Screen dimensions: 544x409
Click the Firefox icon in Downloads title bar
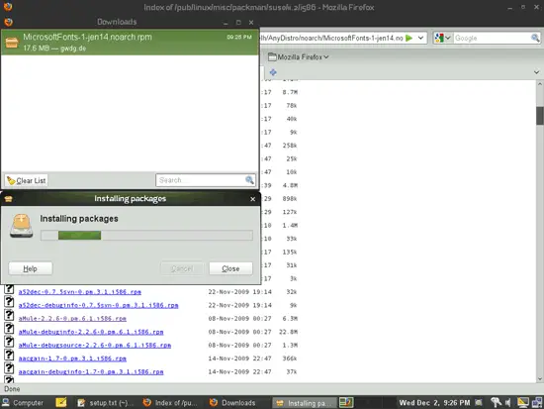coord(8,22)
